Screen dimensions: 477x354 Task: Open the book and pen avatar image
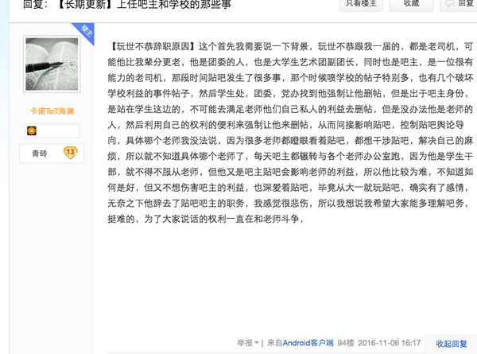coord(52,64)
